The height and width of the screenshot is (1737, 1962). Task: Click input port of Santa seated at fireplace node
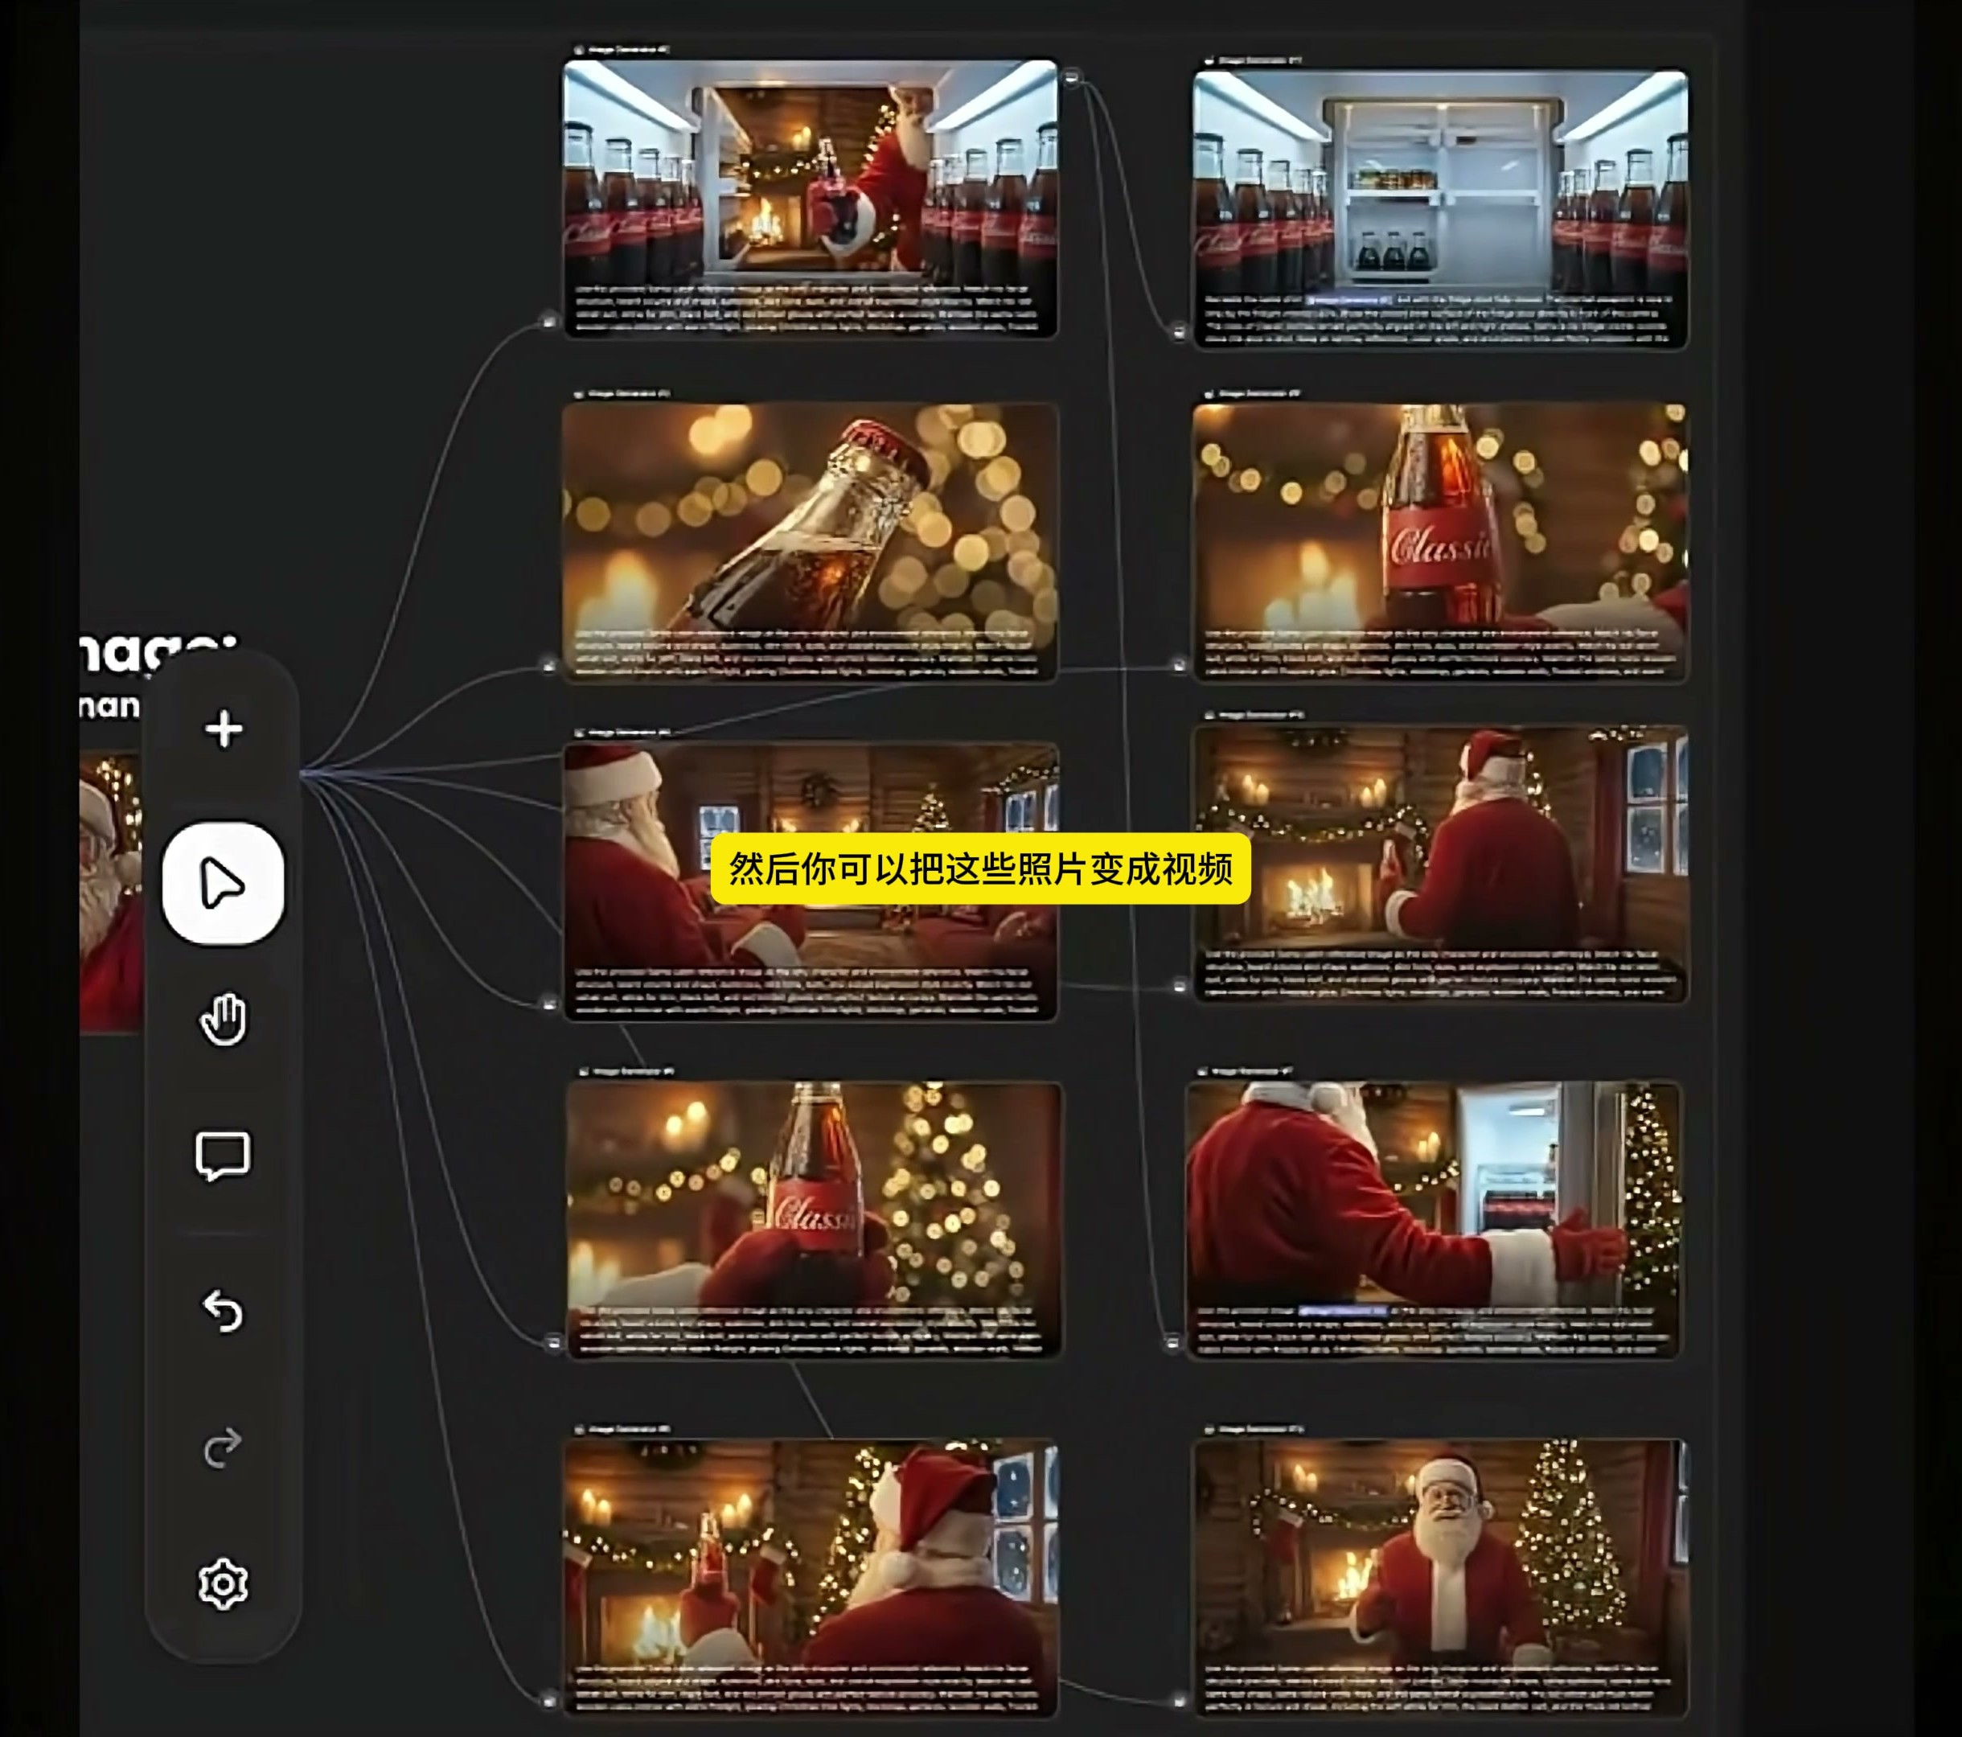(x=1179, y=986)
